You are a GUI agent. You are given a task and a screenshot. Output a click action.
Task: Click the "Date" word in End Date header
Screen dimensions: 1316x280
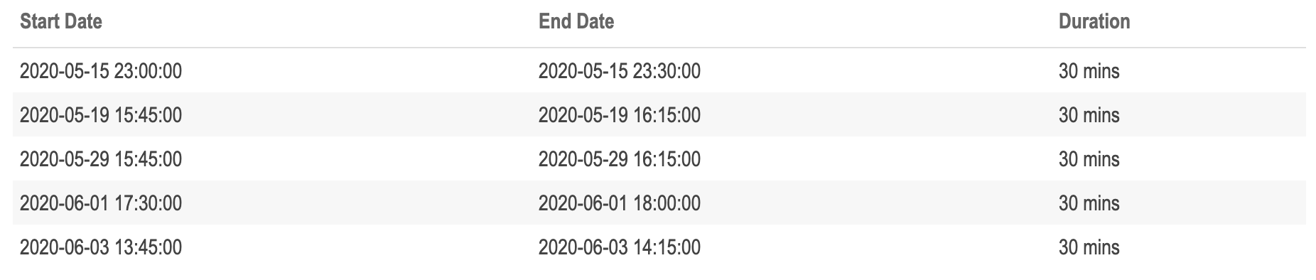tap(594, 21)
